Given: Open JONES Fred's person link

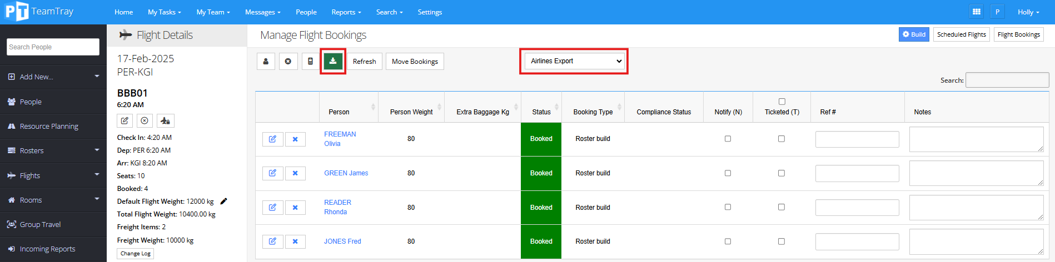Looking at the screenshot, I should (x=342, y=241).
